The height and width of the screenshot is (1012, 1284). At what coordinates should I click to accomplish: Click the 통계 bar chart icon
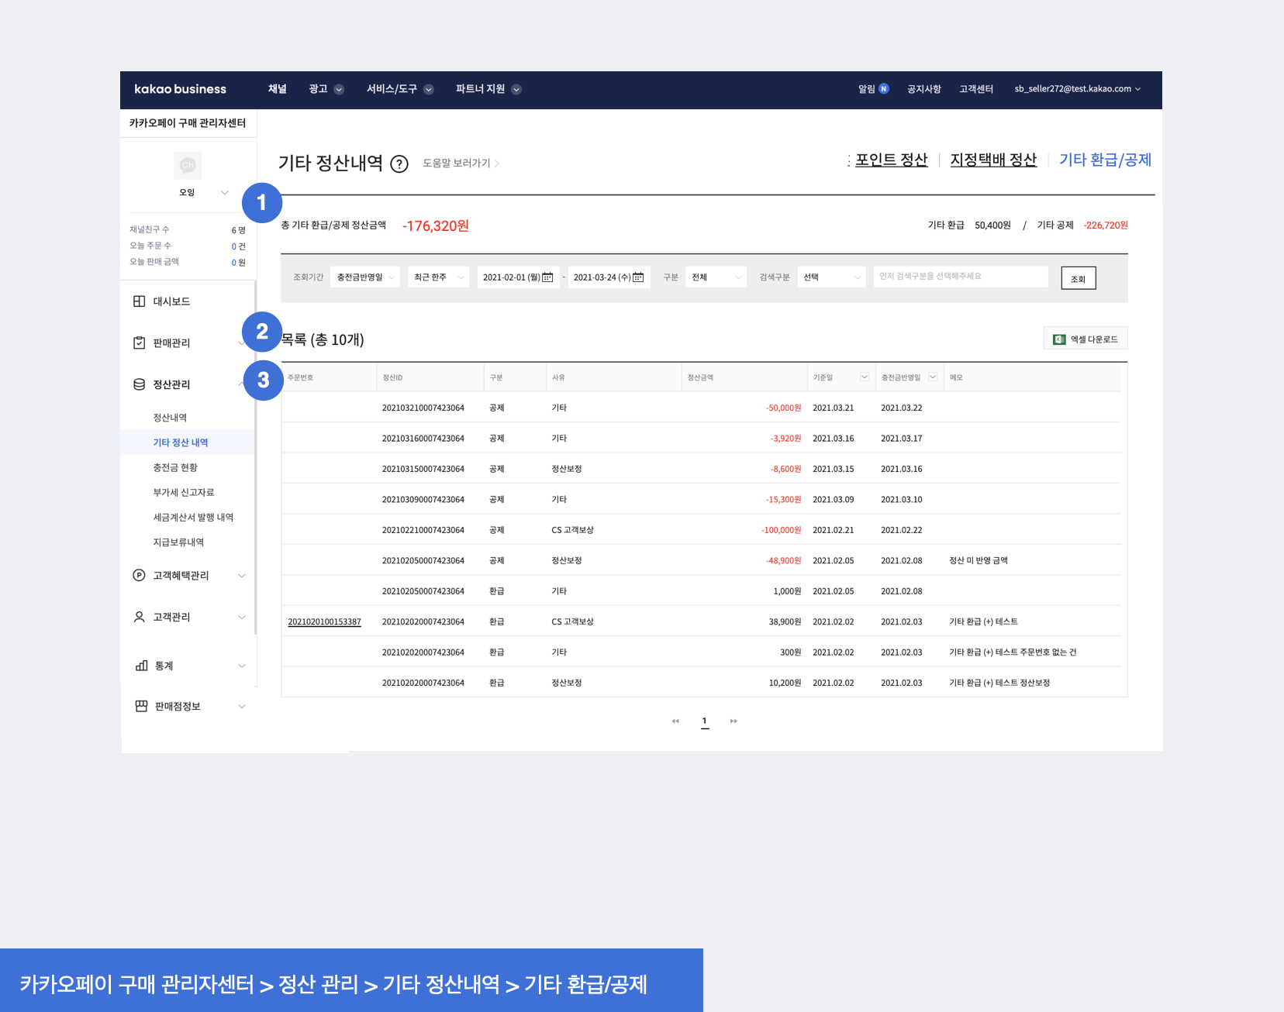click(141, 666)
